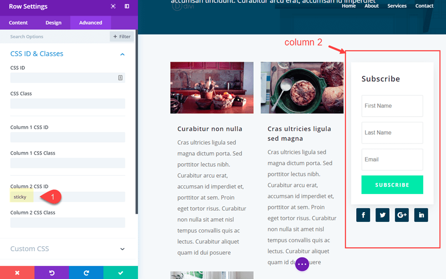Save changes with green checkmark

[121, 272]
